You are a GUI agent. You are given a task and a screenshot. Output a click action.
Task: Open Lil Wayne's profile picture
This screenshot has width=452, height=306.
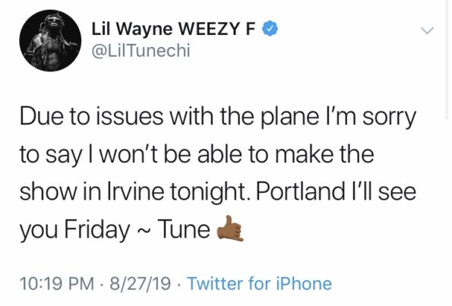tap(50, 41)
